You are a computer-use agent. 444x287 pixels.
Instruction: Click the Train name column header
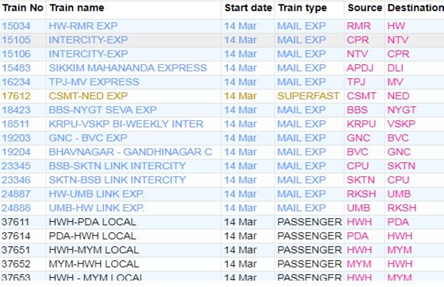point(76,8)
